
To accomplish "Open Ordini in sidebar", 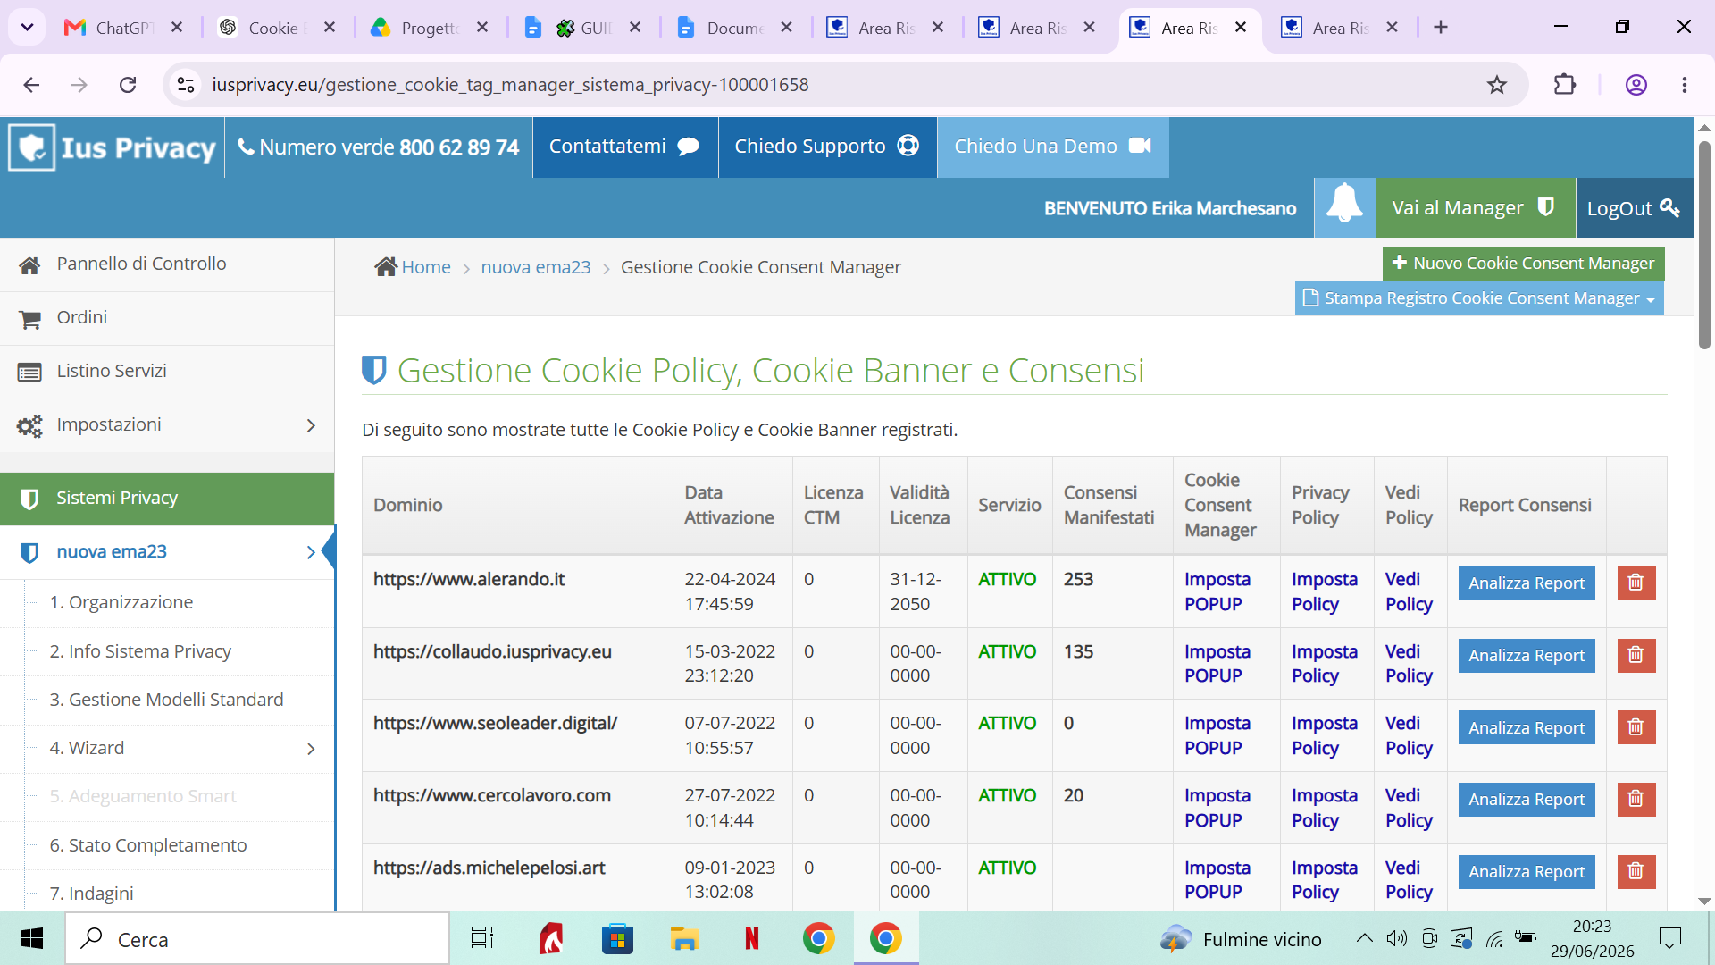I will coord(167,318).
